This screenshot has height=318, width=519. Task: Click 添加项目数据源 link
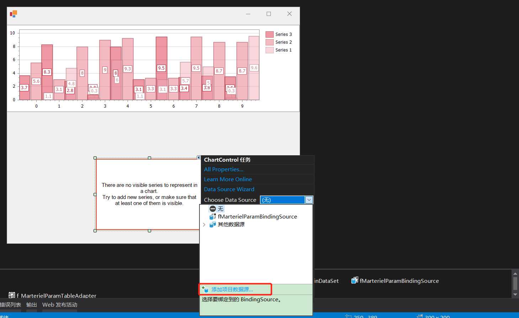[232, 290]
